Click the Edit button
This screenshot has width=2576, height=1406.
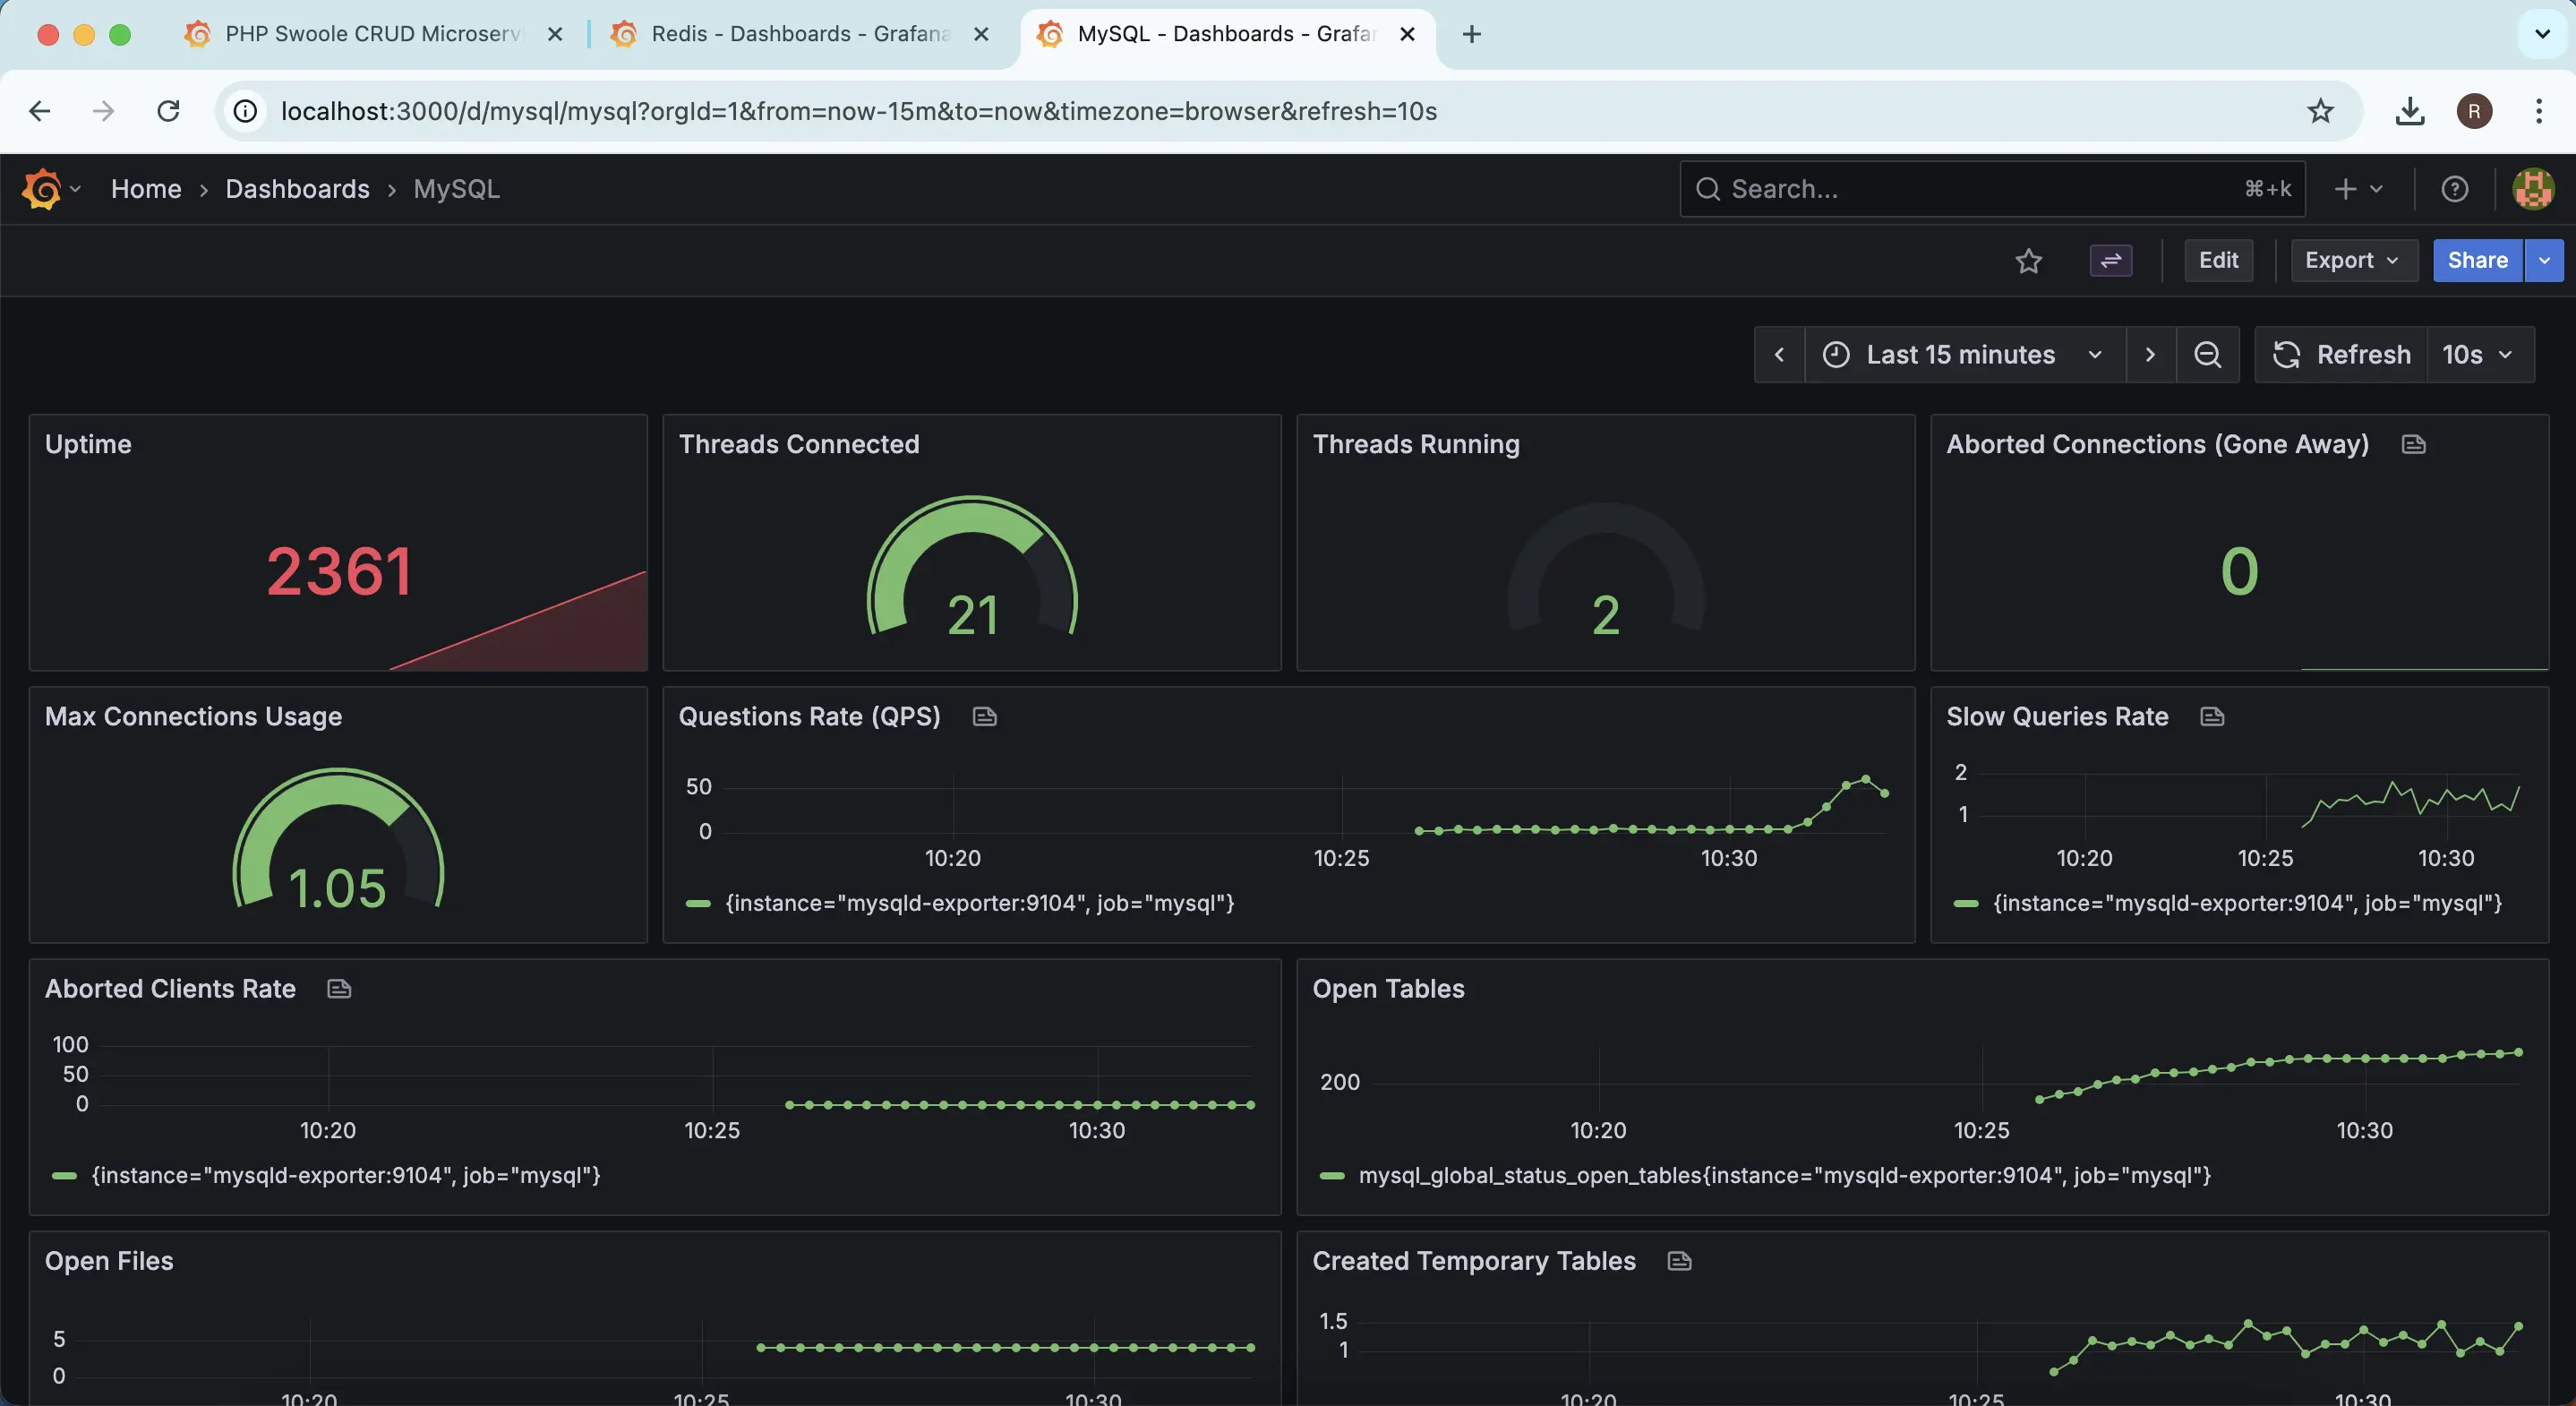point(2218,260)
